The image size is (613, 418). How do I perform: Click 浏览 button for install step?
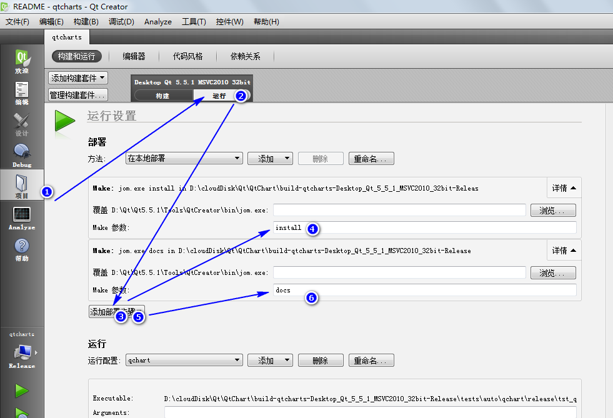coord(553,211)
